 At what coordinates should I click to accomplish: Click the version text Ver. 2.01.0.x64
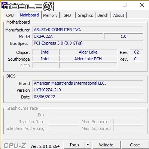(x=45, y=146)
